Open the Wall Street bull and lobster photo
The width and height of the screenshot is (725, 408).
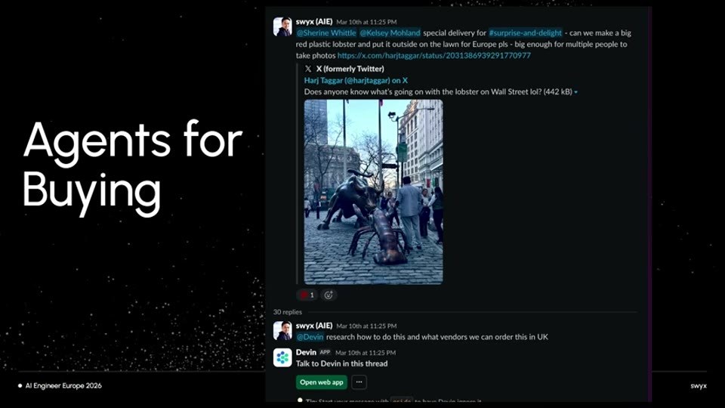(374, 192)
